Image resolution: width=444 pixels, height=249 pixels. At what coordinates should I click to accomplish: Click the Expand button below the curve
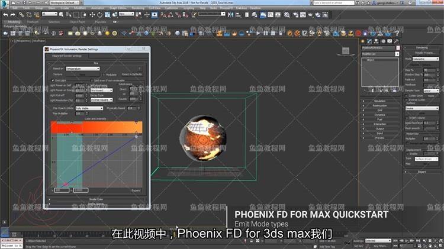tap(136, 190)
